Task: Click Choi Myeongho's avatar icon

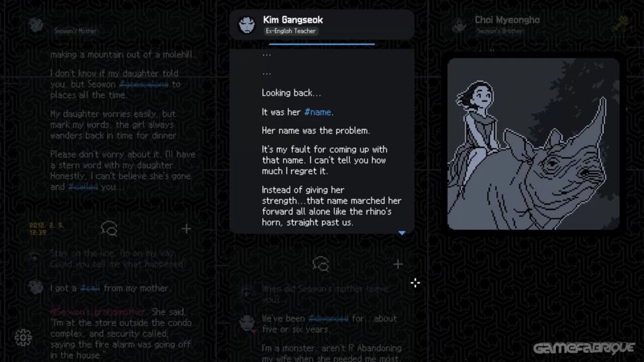Action: click(x=459, y=26)
